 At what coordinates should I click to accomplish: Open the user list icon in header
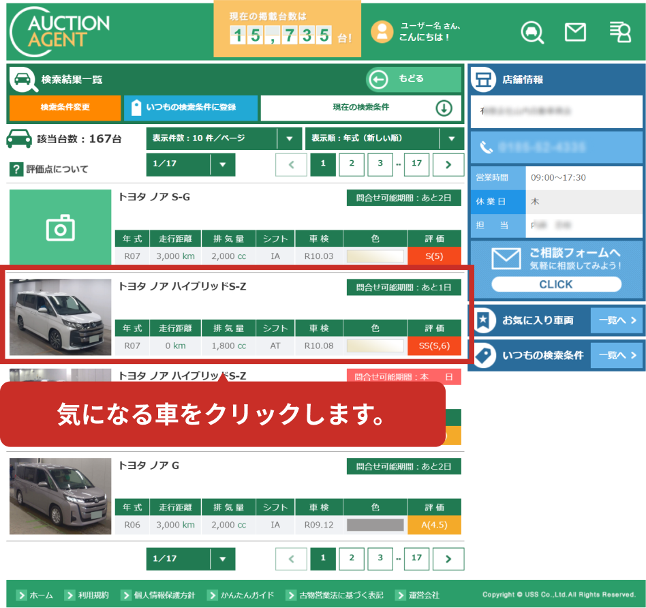(x=619, y=32)
